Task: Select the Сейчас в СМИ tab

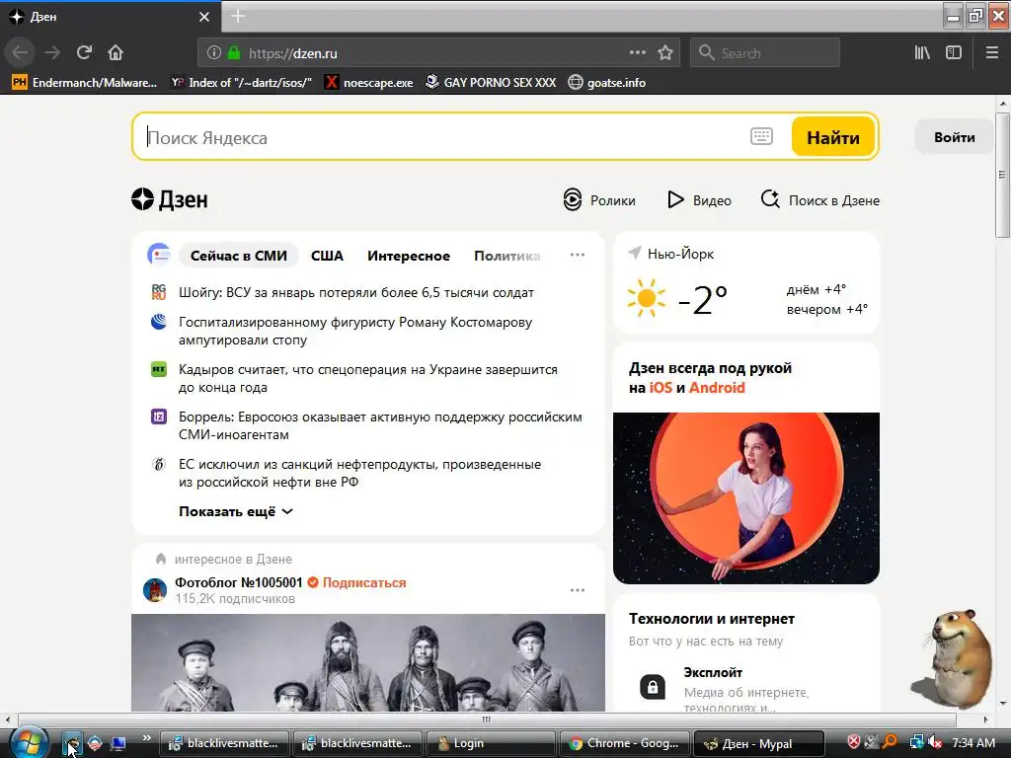Action: 239,256
